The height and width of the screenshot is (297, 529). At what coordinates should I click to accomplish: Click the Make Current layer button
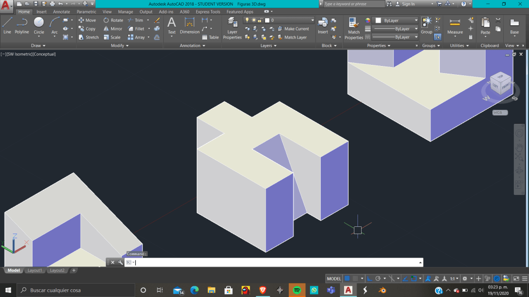(296, 29)
